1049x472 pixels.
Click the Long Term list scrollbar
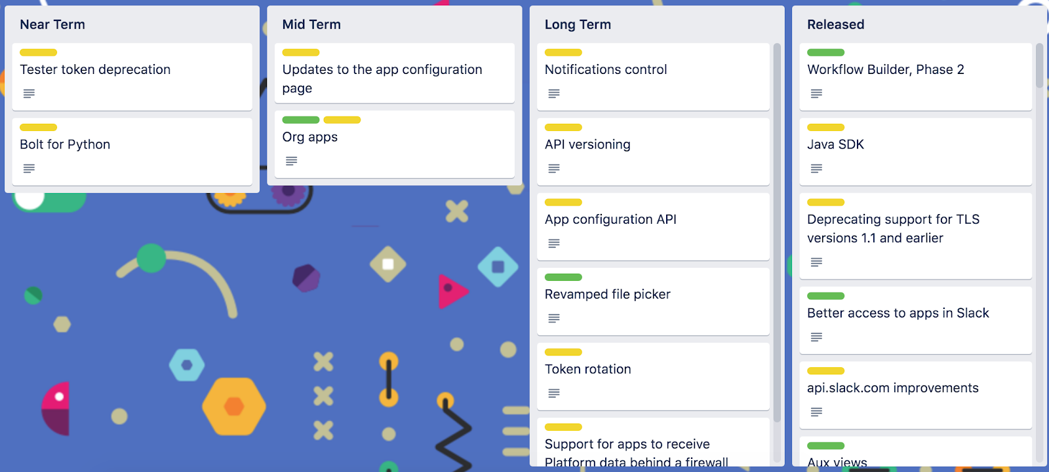tap(777, 232)
